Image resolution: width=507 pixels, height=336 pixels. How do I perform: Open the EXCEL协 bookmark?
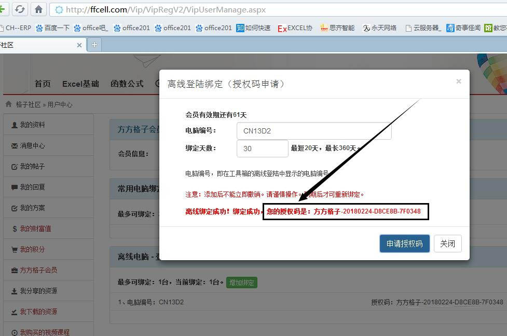(x=295, y=28)
